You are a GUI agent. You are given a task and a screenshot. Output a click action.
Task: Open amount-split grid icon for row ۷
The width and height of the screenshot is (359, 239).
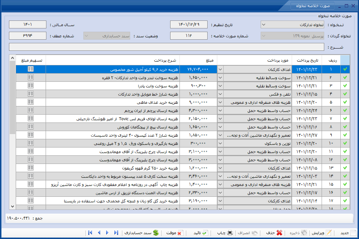pyautogui.click(x=31, y=118)
